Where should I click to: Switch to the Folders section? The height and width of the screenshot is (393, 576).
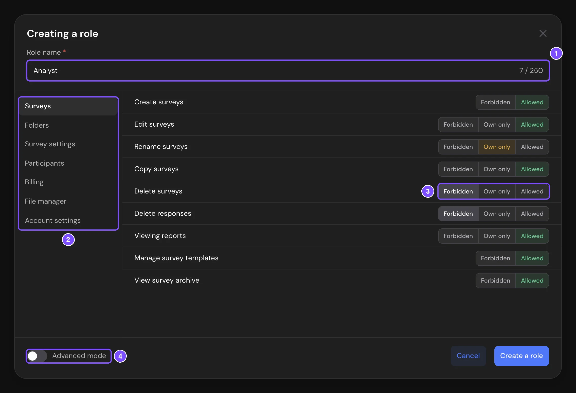tap(68, 125)
